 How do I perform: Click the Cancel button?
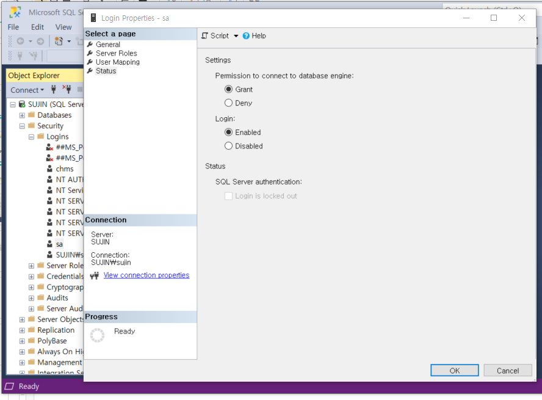pos(508,370)
